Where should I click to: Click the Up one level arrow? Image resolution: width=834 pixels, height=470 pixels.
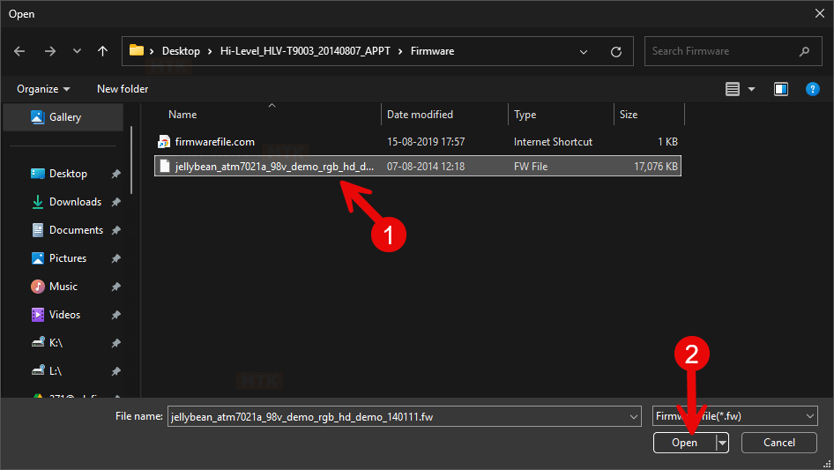click(x=102, y=51)
